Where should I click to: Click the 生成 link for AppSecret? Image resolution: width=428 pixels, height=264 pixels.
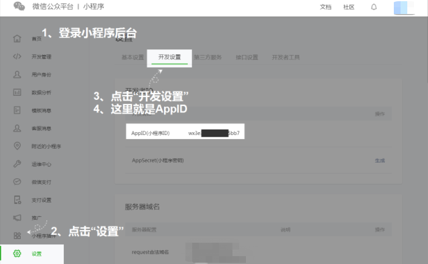coord(380,160)
